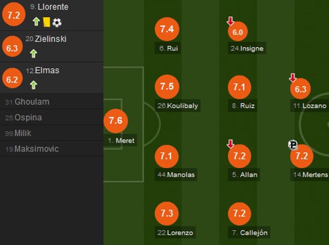Screen dimensions: 329x245
Task: Click Lorenzo's 7.3 rating circle
Action: pyautogui.click(x=167, y=213)
